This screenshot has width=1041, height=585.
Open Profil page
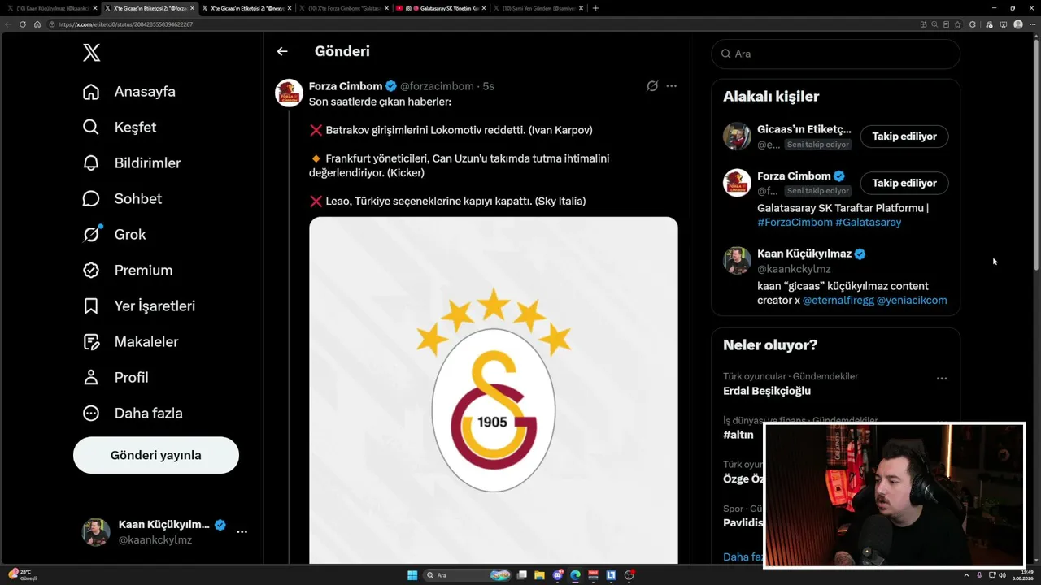(115, 378)
